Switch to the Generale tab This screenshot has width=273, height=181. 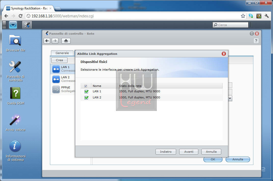coord(62,53)
